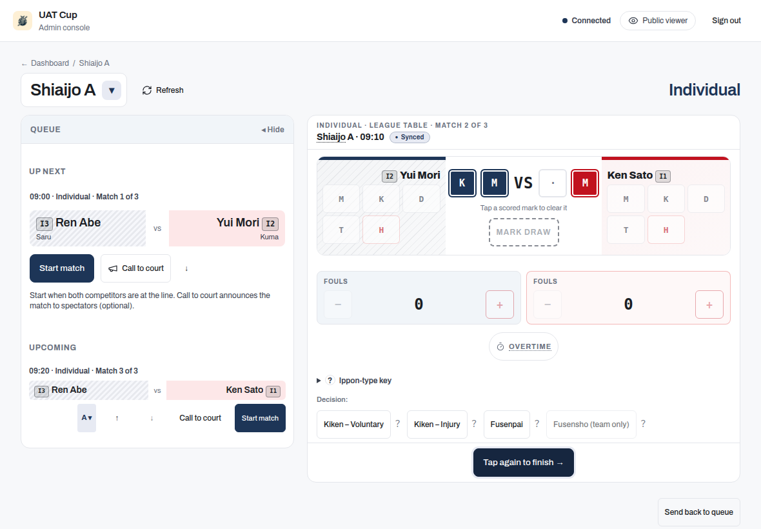
Task: Click Ren Abe card in Up Next
Action: (87, 228)
